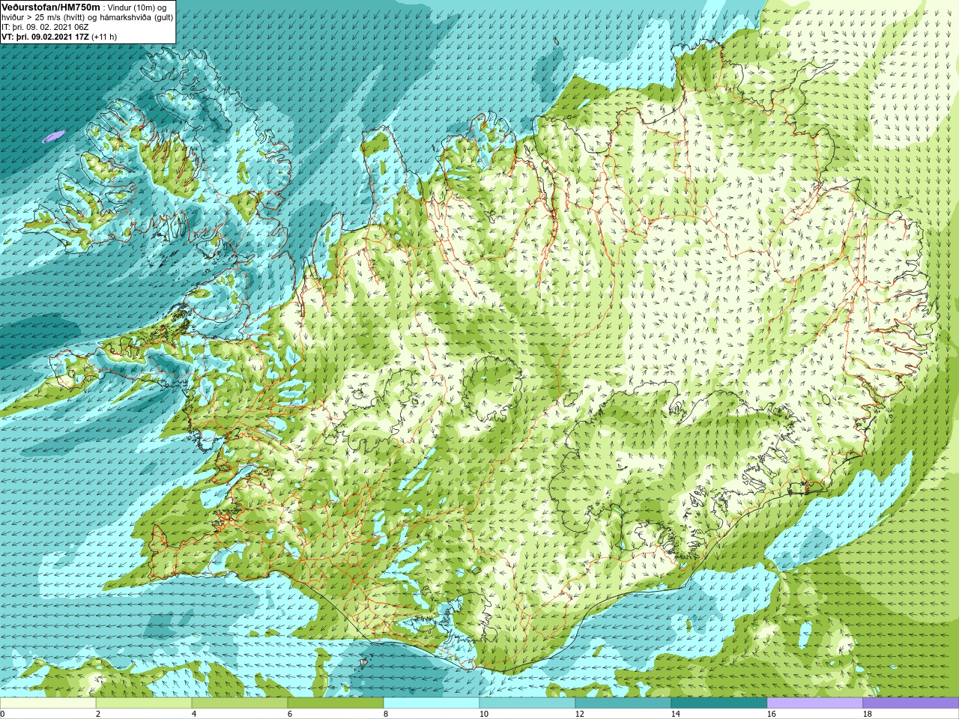Click the legend scale label "16"
Viewport: 959px width, 719px height.
point(771,714)
